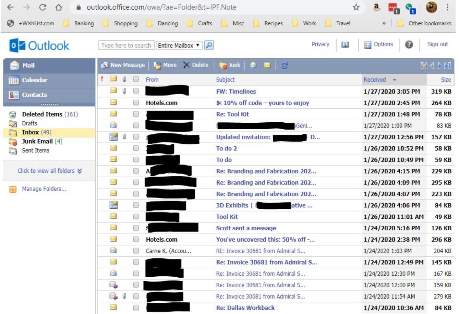Click Sign out
Screen dimensions: 459x314
pos(437,44)
